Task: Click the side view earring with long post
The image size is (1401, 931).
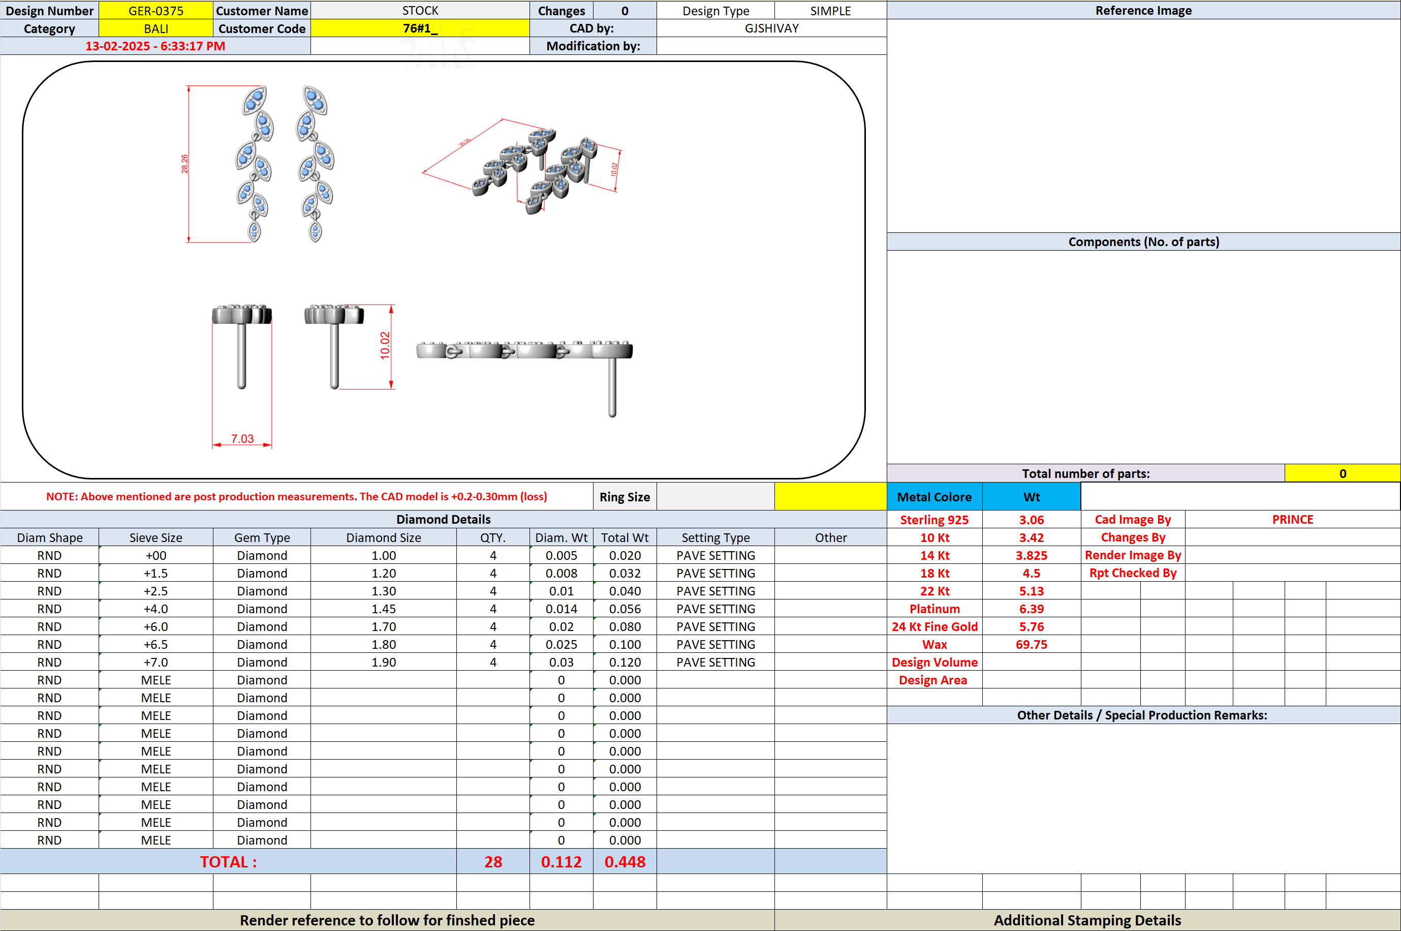Action: point(524,378)
